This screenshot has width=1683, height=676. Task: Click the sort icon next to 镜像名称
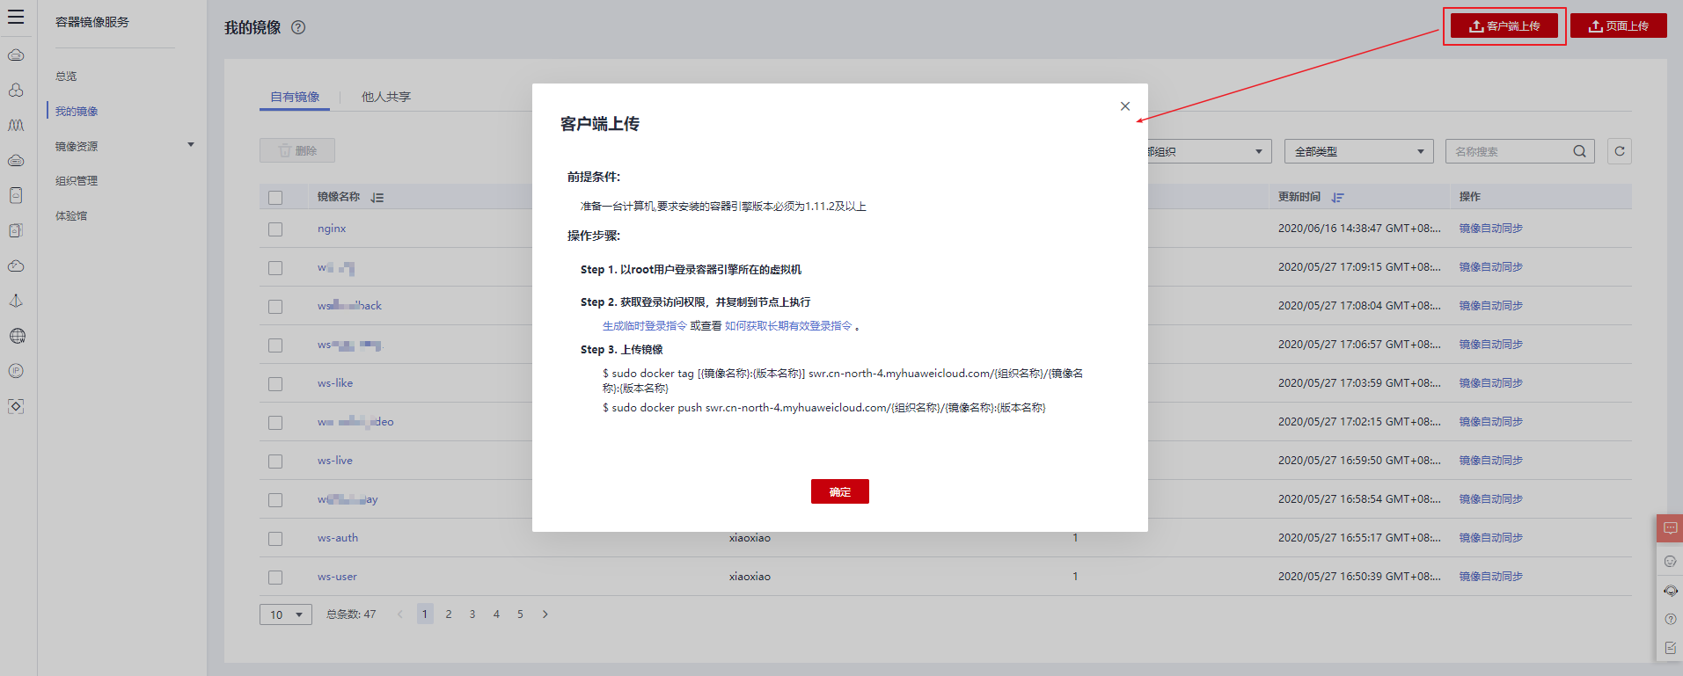377,198
